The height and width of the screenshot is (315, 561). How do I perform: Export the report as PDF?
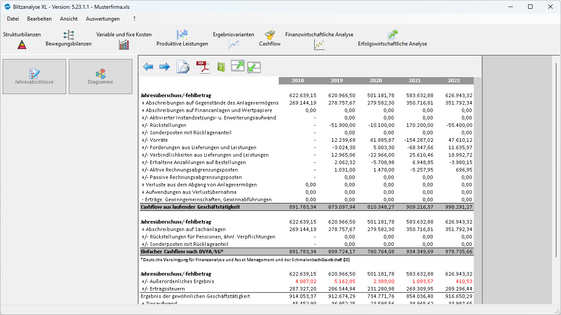pos(203,67)
